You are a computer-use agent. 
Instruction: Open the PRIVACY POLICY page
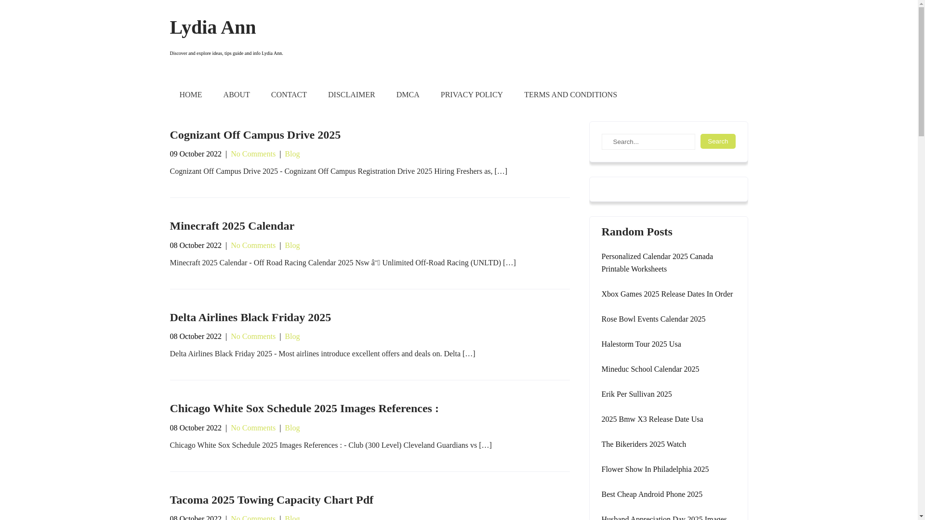(x=471, y=95)
